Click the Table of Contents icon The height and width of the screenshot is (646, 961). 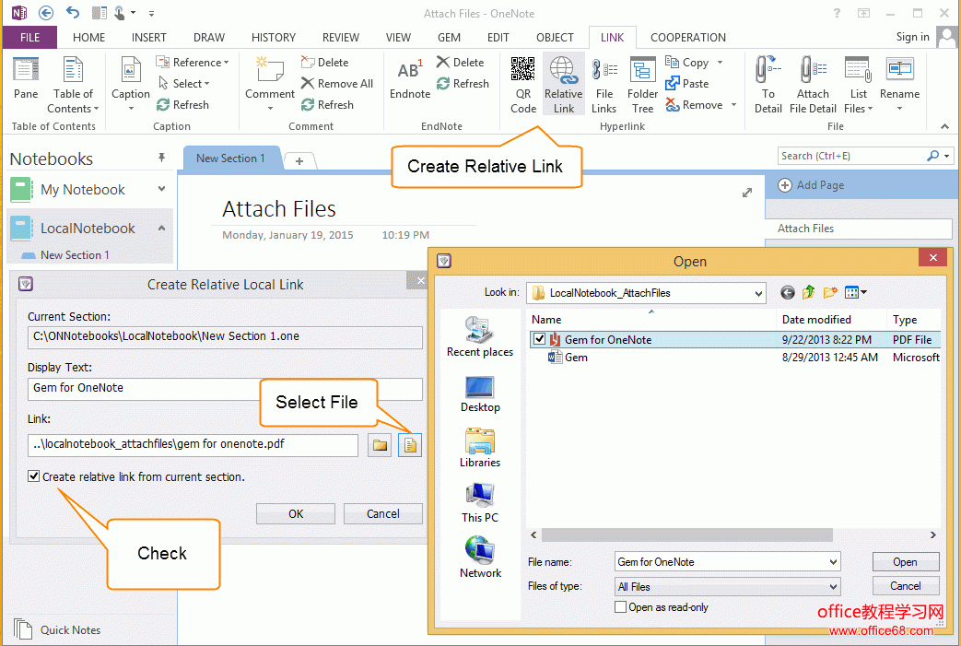tap(73, 84)
